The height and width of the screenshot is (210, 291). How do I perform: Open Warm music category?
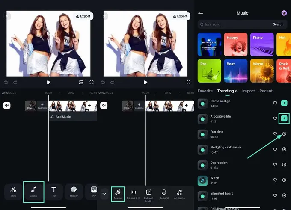tap(262, 71)
